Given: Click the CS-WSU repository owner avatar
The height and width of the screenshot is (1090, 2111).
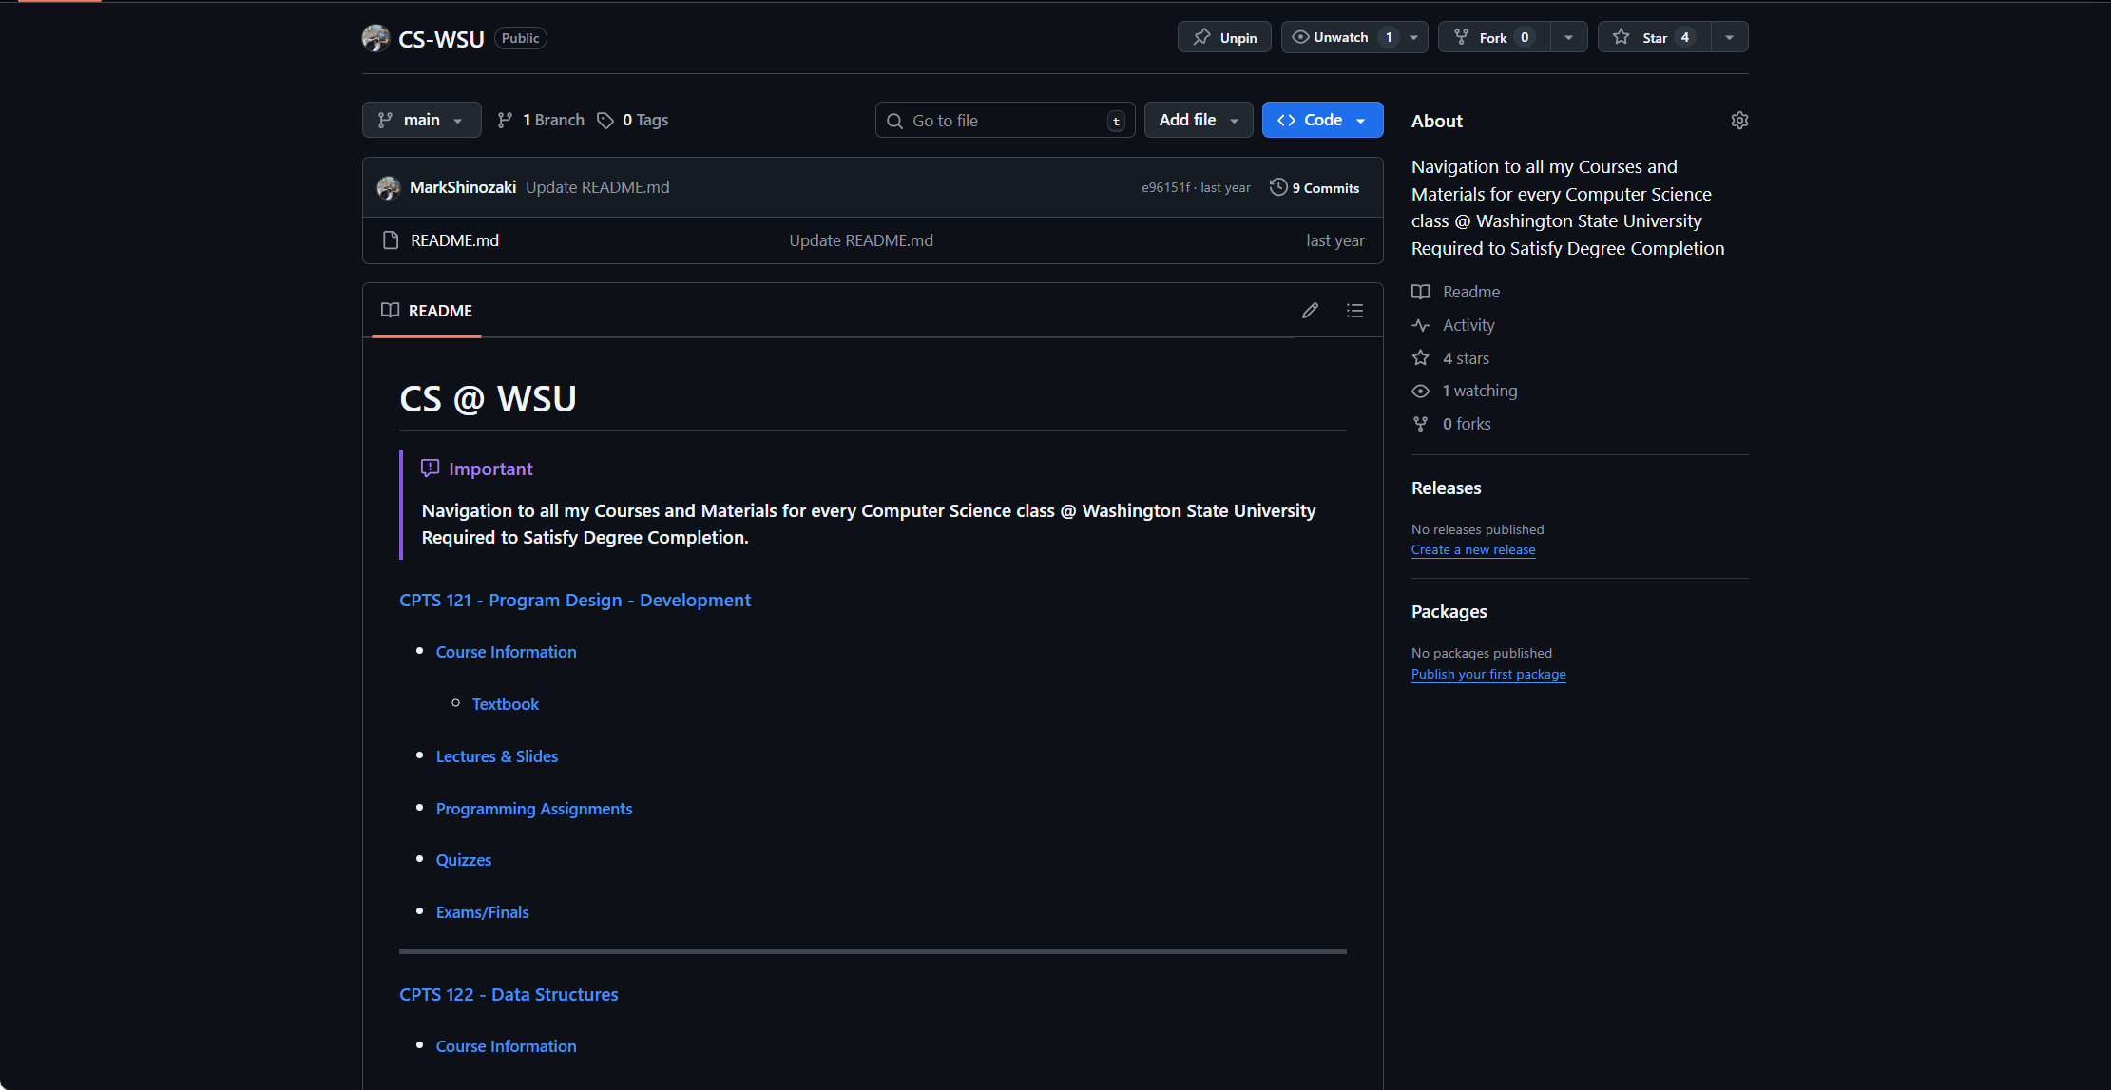Looking at the screenshot, I should point(375,38).
